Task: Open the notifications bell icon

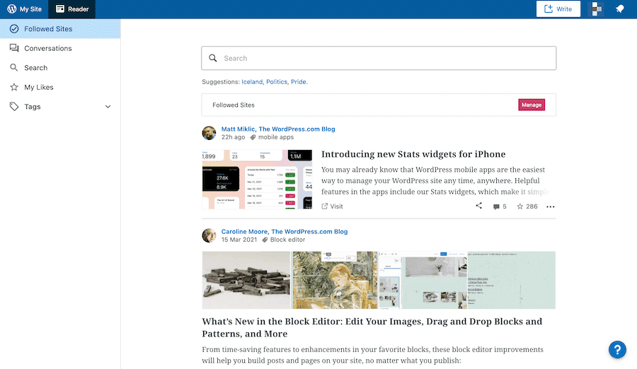Action: (620, 9)
